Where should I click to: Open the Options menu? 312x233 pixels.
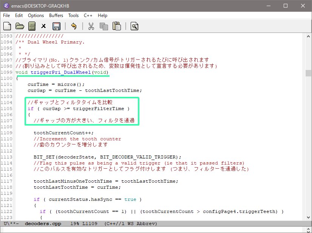(x=36, y=16)
